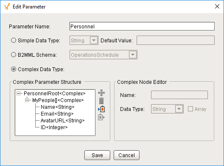The image size is (224, 166).
Task: Click the orange paste clipboard icon
Action: pos(101,109)
